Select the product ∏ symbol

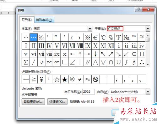click(x=142, y=54)
